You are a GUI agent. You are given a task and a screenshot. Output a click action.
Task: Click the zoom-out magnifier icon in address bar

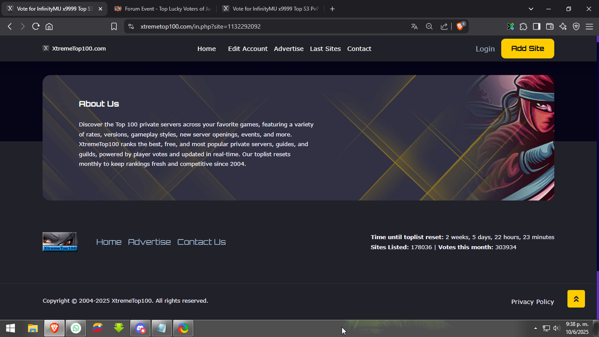429,27
